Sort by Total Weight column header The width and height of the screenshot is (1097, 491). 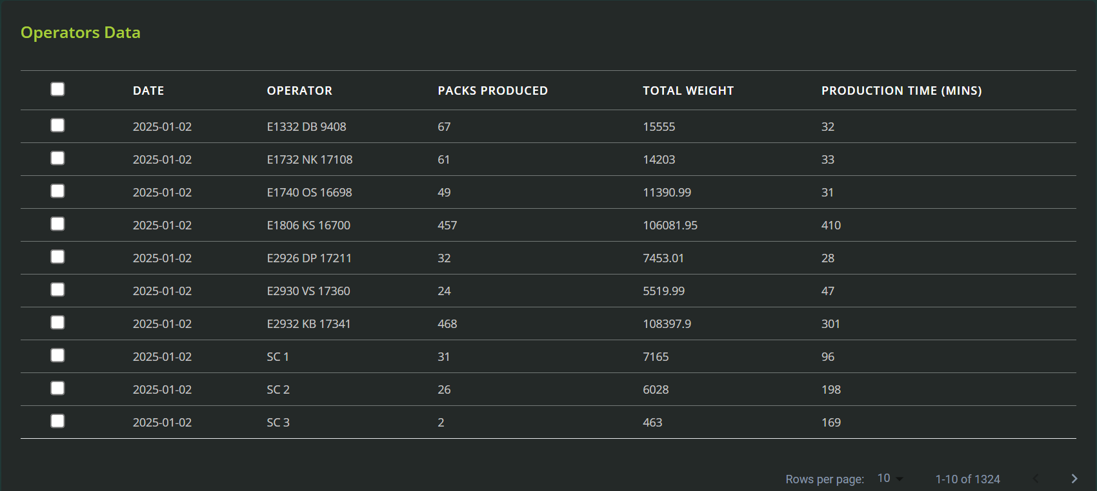pos(688,91)
